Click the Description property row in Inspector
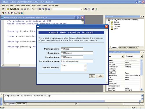 124,75
